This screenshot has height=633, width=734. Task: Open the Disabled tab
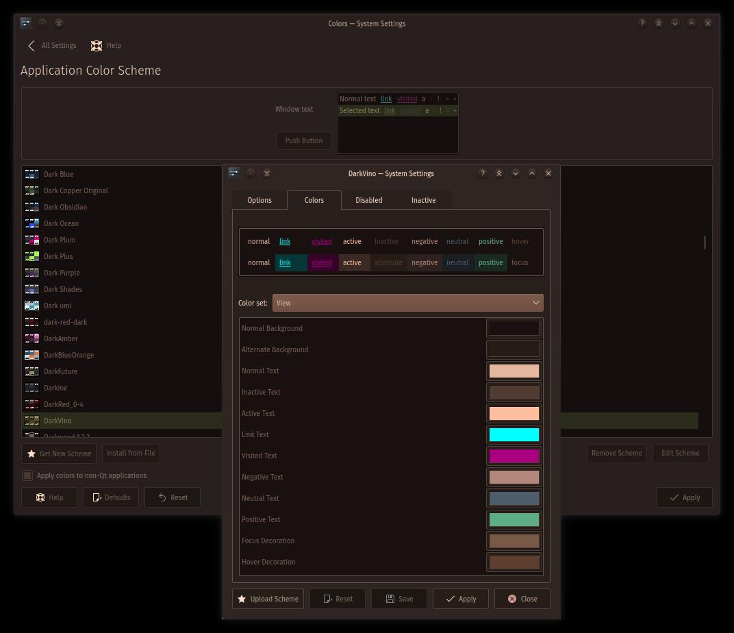click(x=369, y=200)
